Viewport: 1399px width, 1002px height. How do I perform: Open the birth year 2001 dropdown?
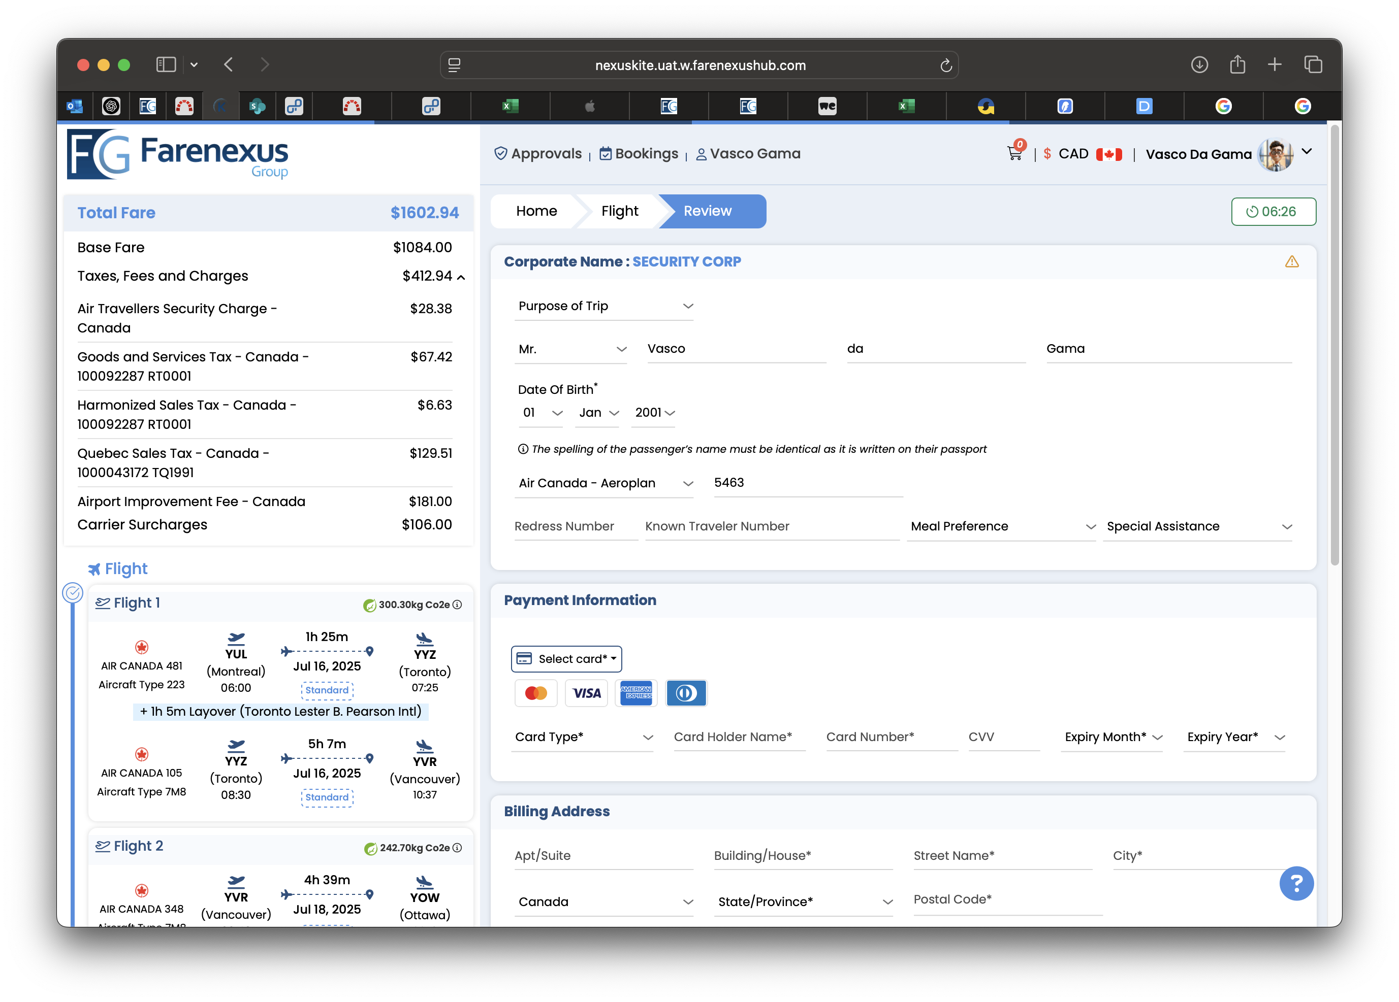(653, 413)
